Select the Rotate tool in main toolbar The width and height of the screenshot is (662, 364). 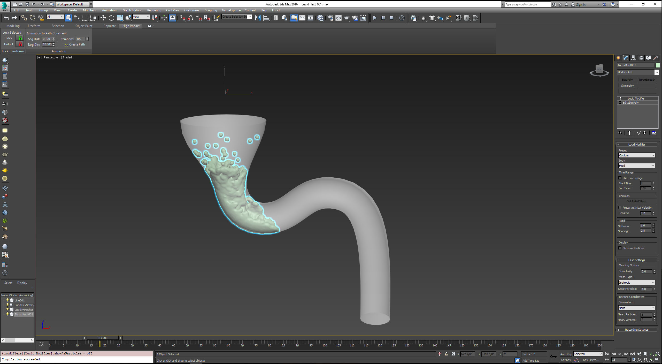pyautogui.click(x=111, y=18)
